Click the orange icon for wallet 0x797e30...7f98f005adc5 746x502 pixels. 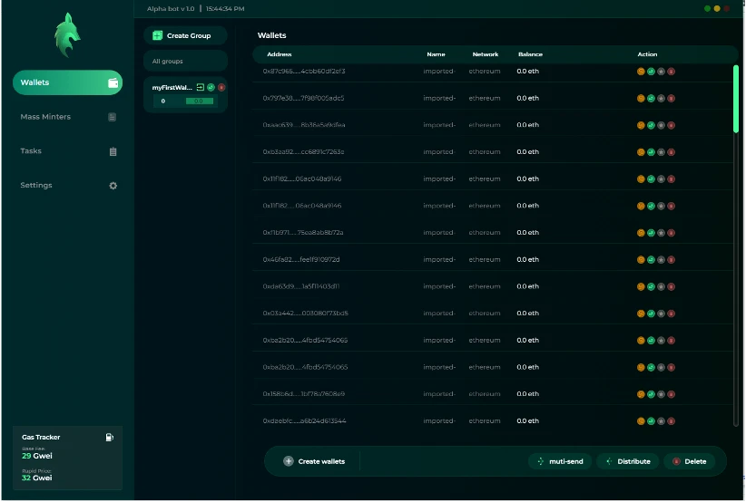click(x=641, y=99)
